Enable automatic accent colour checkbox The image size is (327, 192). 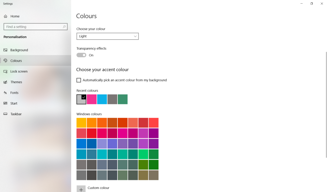click(x=79, y=80)
